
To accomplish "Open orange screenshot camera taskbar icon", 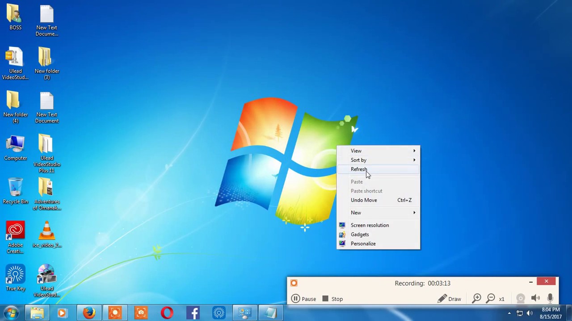I will tap(141, 313).
